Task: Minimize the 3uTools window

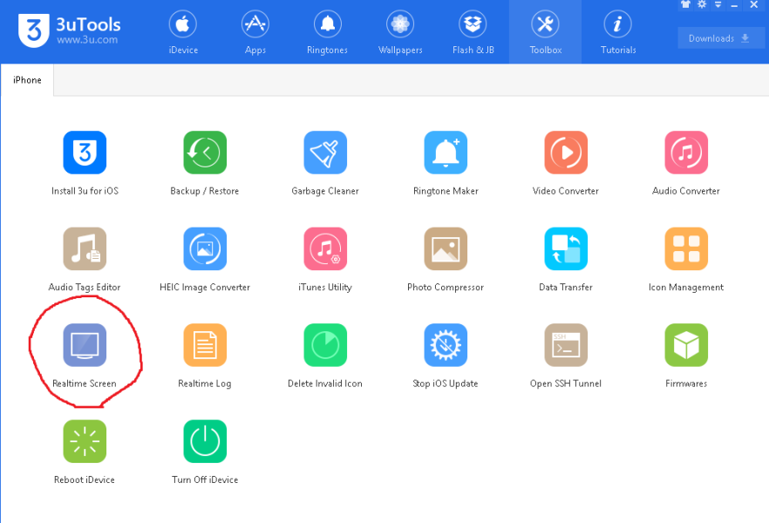Action: (x=734, y=5)
